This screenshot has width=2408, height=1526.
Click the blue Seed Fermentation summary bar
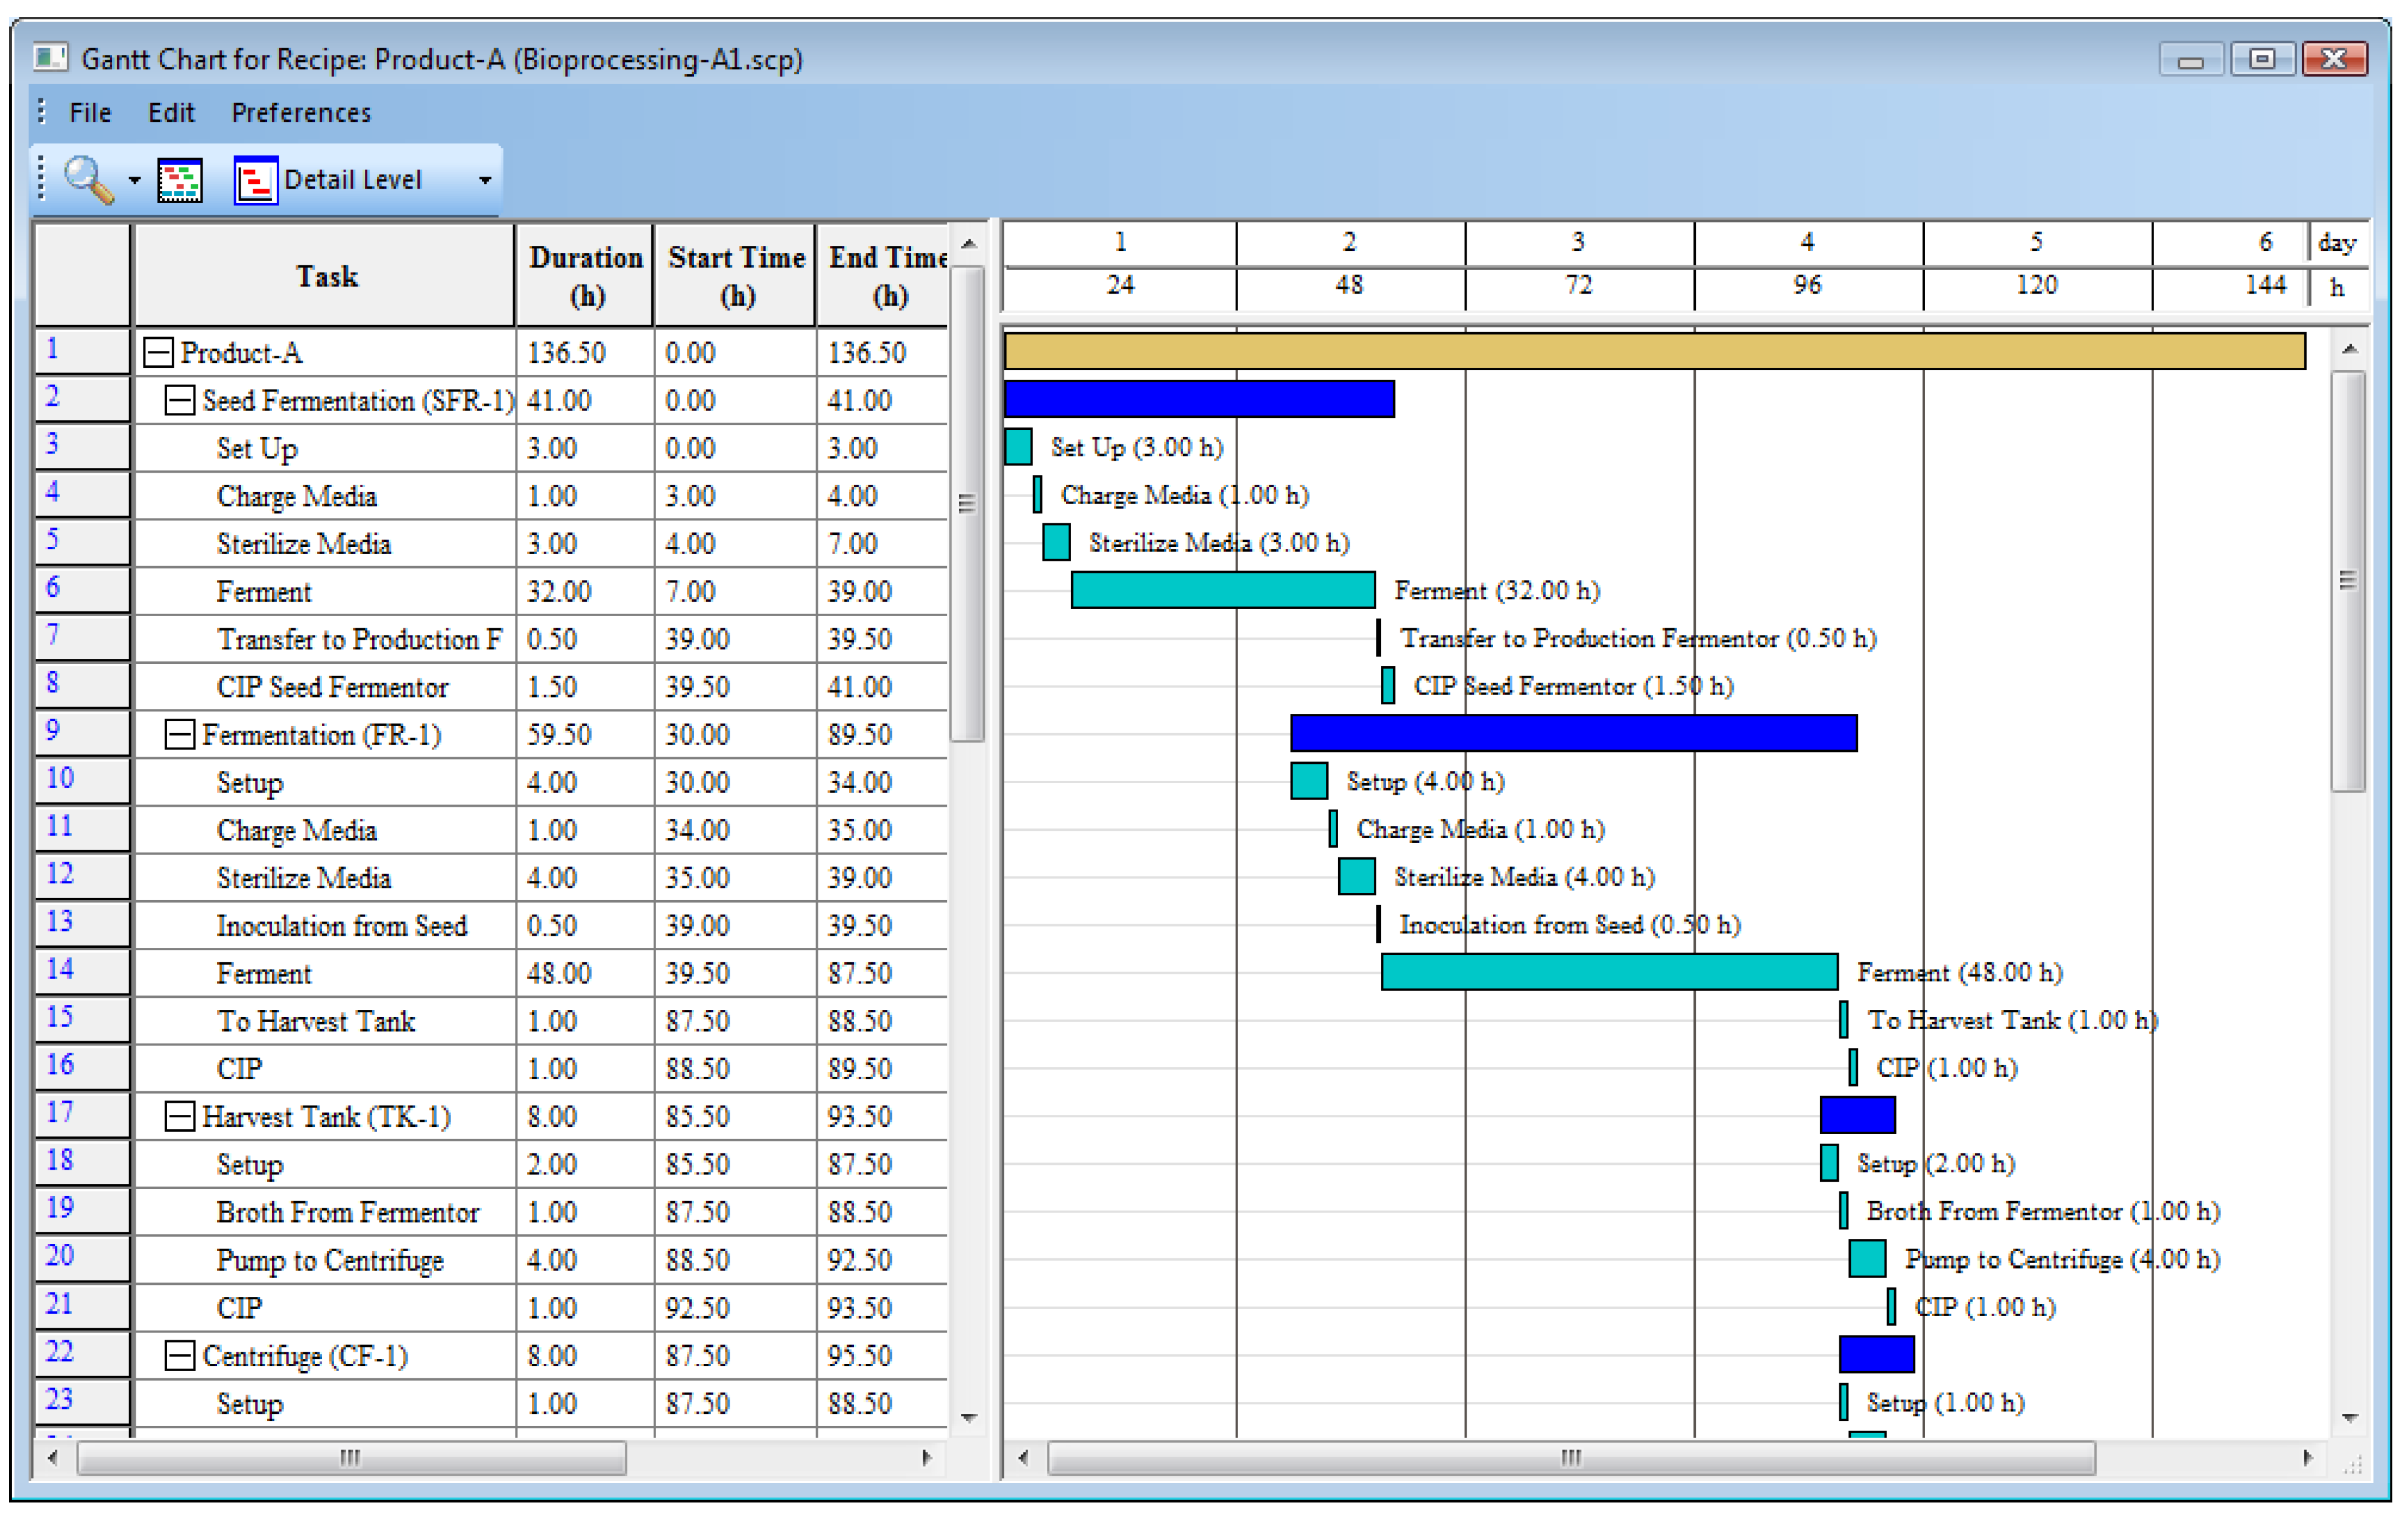(1200, 398)
